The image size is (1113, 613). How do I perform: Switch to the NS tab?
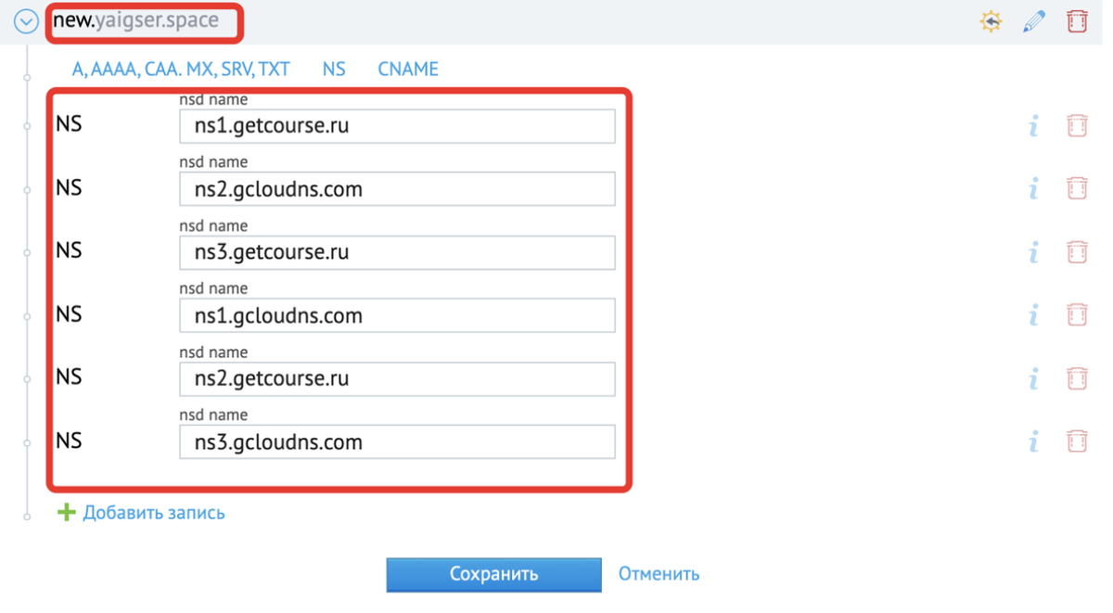[x=334, y=69]
